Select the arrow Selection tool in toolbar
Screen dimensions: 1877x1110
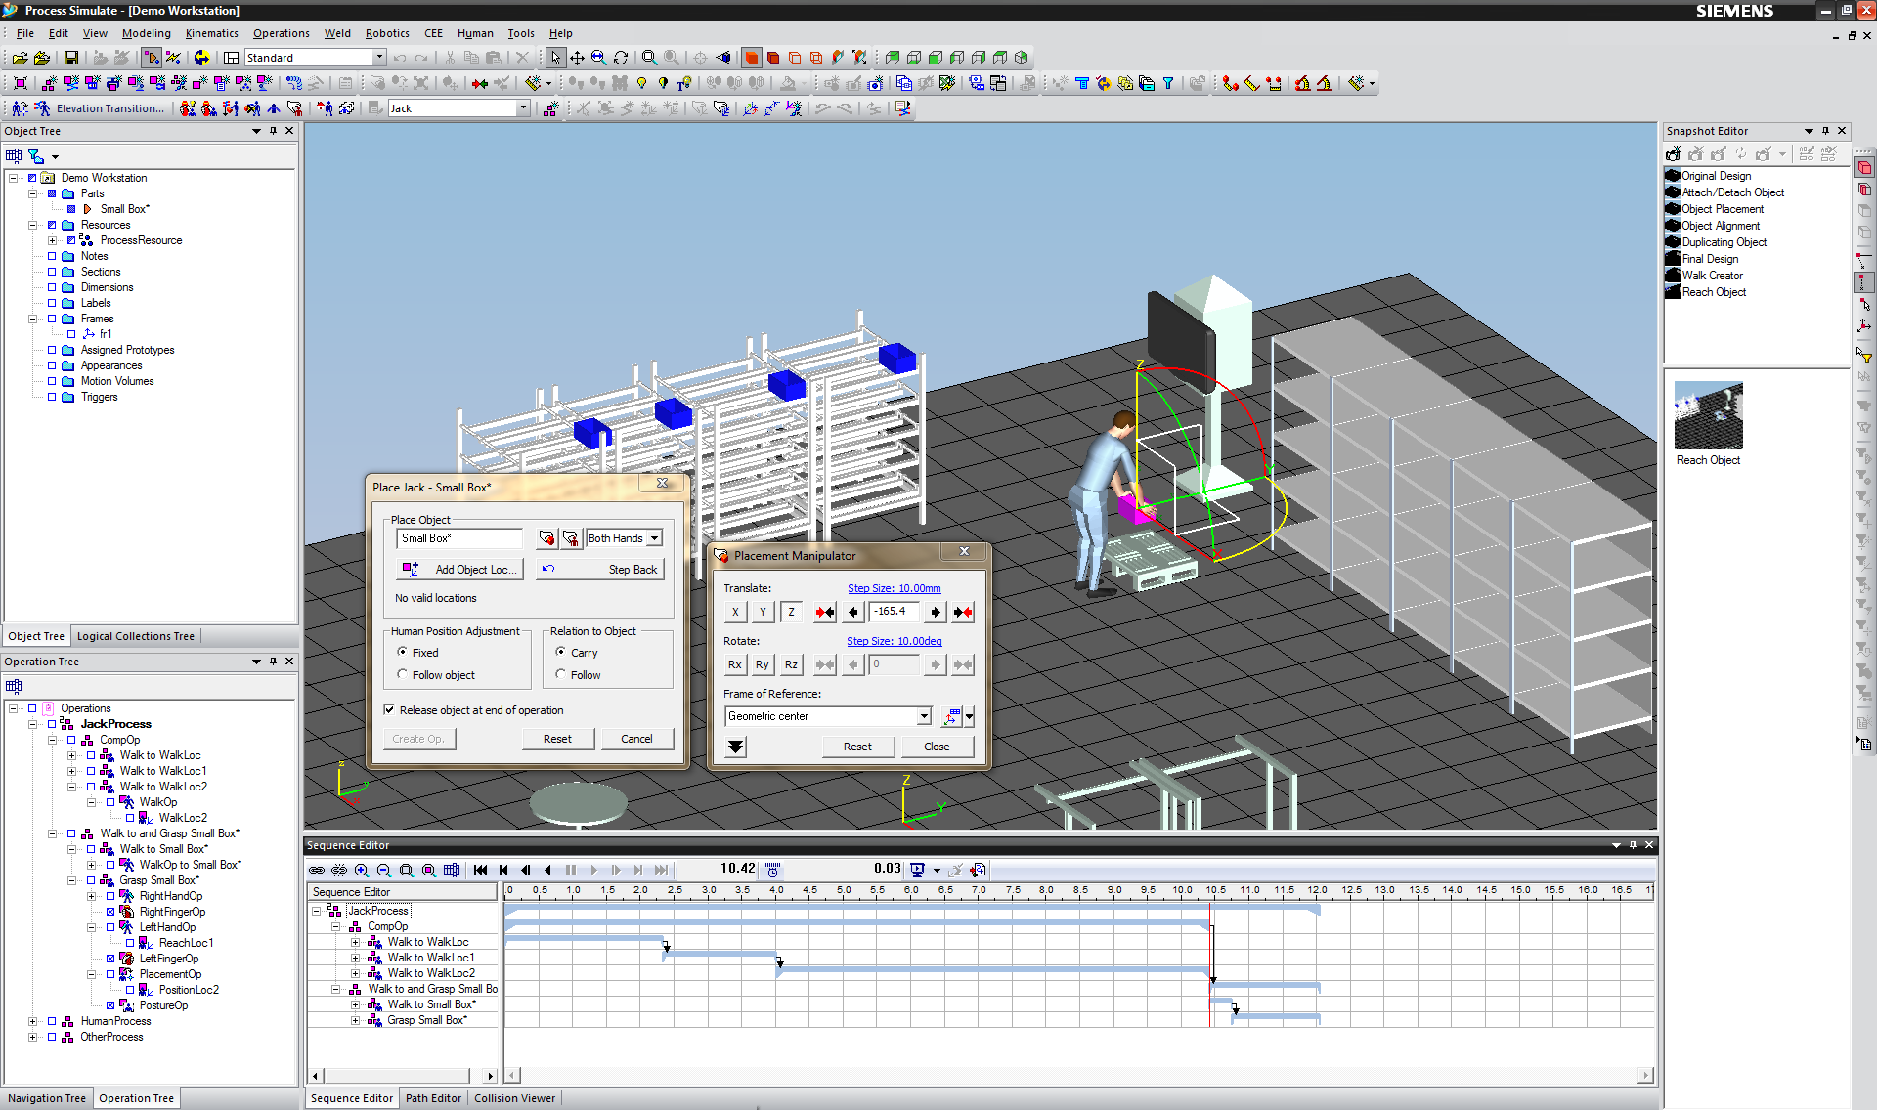[x=555, y=59]
